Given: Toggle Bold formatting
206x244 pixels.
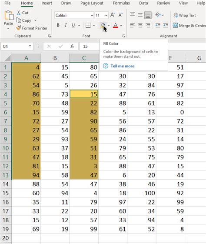Looking at the screenshot, I should (58, 25).
